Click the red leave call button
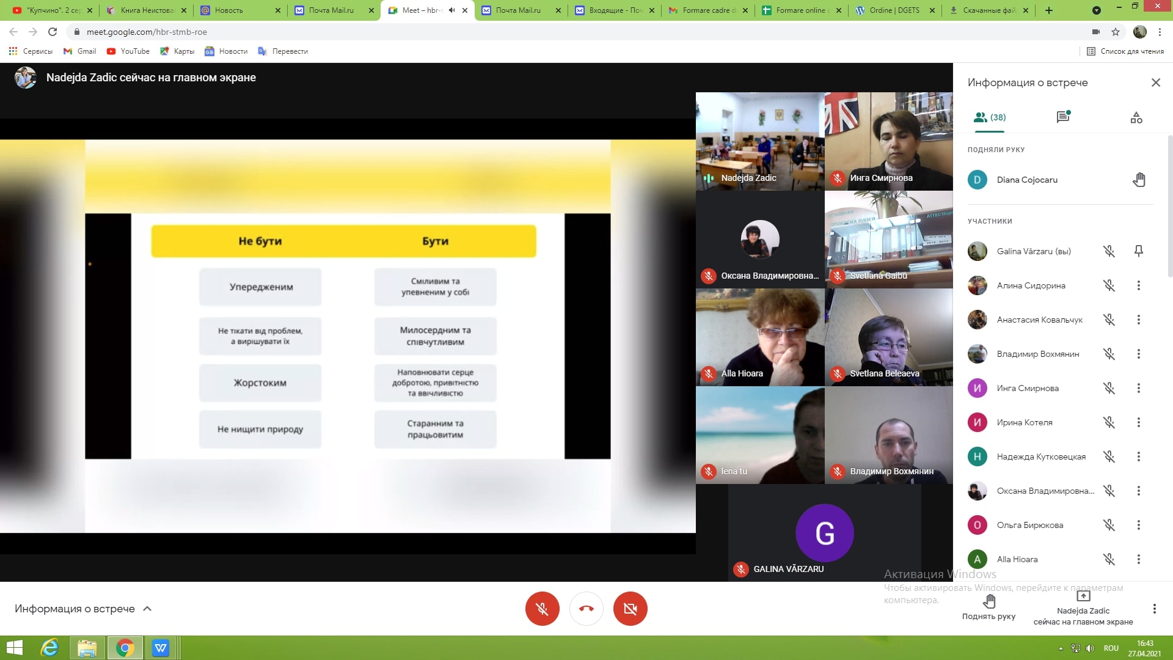1173x660 pixels. tap(586, 609)
